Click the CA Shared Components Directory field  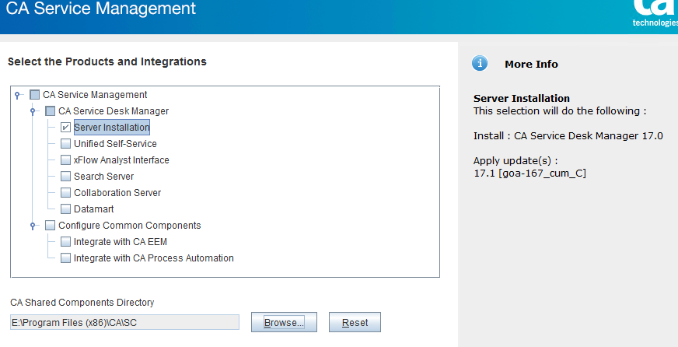click(124, 322)
